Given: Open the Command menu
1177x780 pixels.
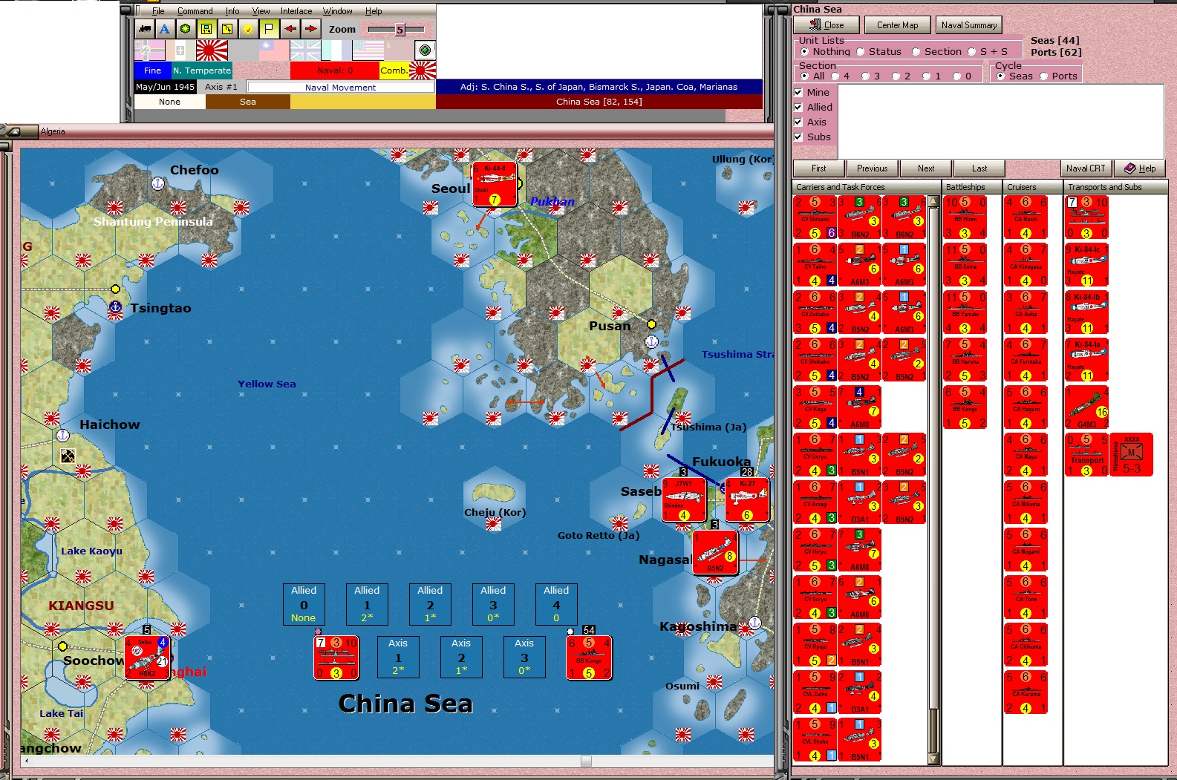Looking at the screenshot, I should (x=195, y=11).
